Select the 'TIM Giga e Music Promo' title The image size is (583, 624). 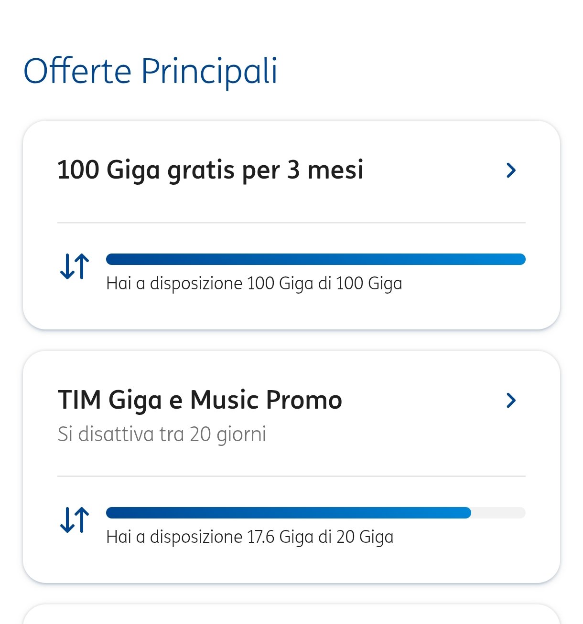pos(200,400)
